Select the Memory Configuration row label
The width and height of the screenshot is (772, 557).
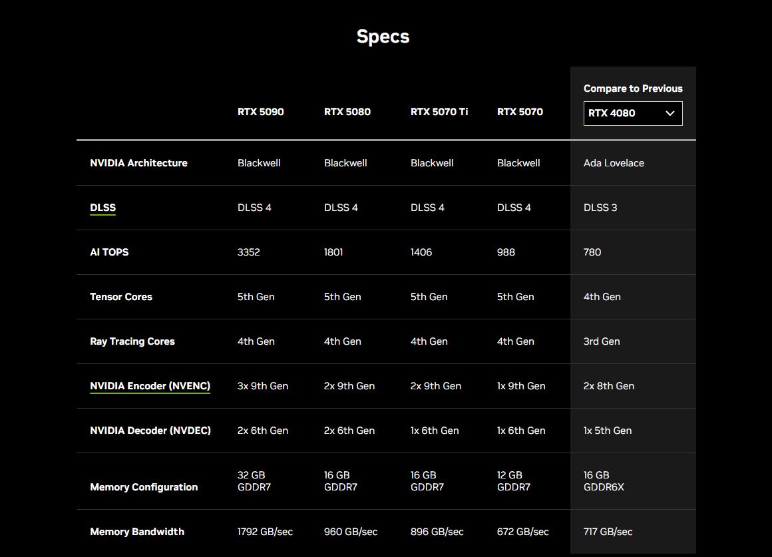pyautogui.click(x=144, y=487)
